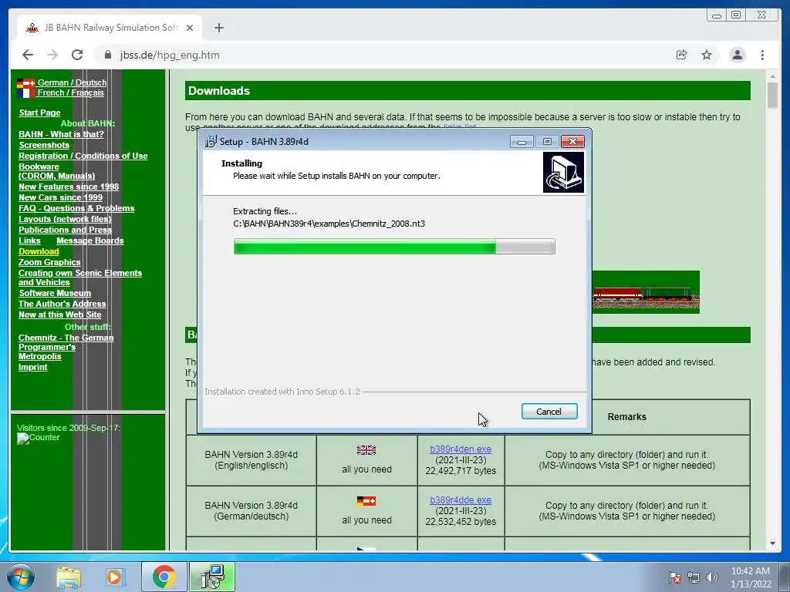The width and height of the screenshot is (790, 592).
Task: Open the Chrome profile menu
Action: pyautogui.click(x=737, y=55)
